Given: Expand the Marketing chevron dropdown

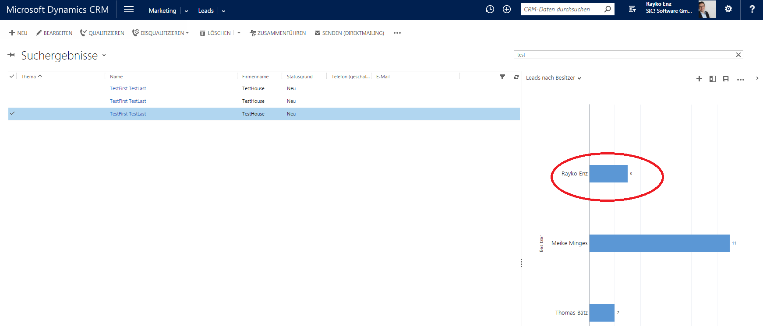Looking at the screenshot, I should [186, 11].
